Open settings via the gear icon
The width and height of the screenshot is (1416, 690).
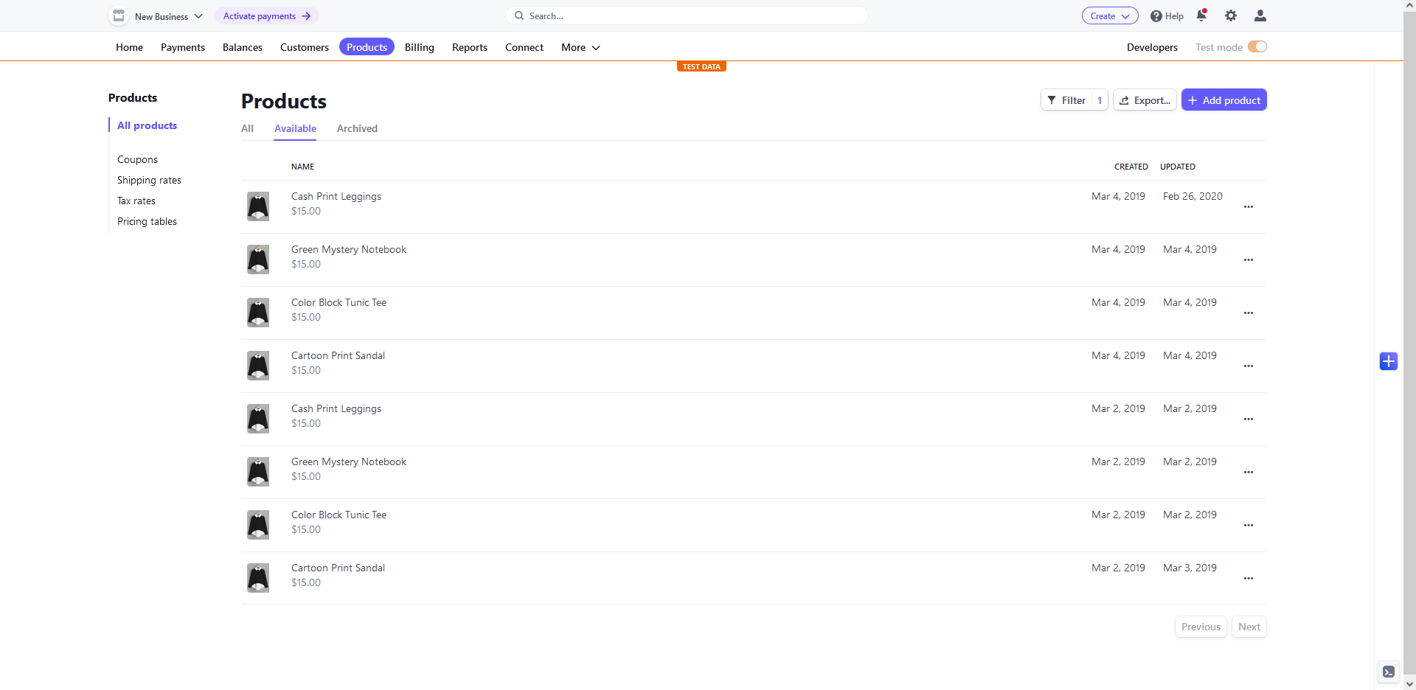coord(1231,15)
